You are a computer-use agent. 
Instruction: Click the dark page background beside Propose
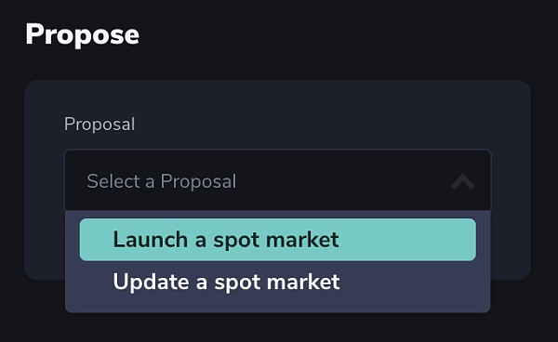pos(339,35)
